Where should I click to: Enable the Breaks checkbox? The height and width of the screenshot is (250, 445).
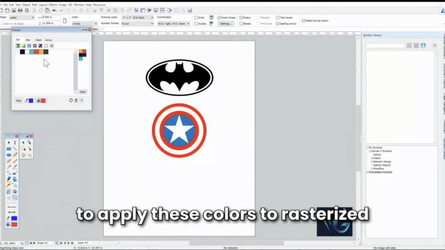241,24
